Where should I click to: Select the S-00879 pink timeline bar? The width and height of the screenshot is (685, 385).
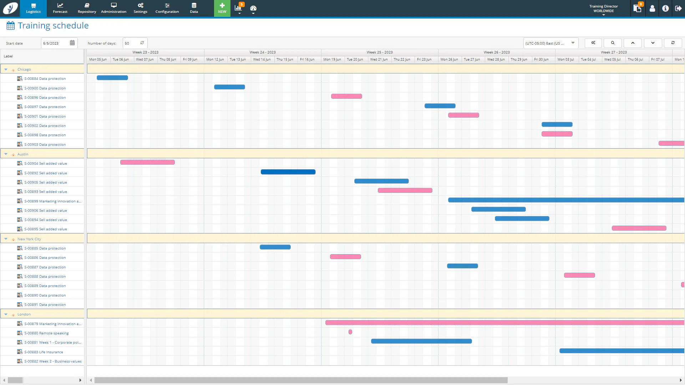(x=504, y=323)
